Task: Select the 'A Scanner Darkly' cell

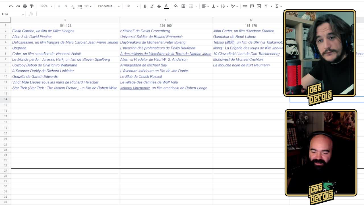Action: 65,71
